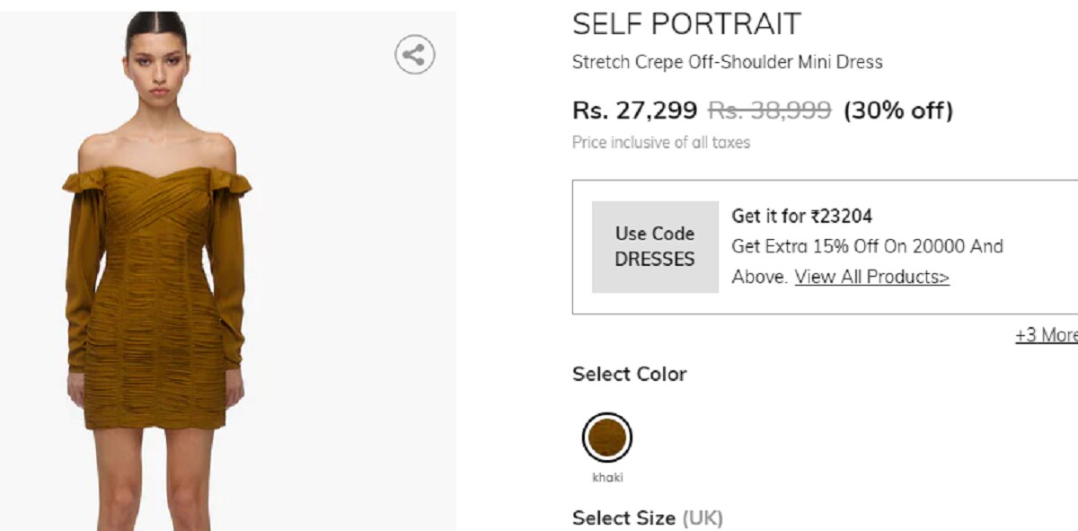Click the Select Color heading
The image size is (1078, 531).
coord(629,374)
